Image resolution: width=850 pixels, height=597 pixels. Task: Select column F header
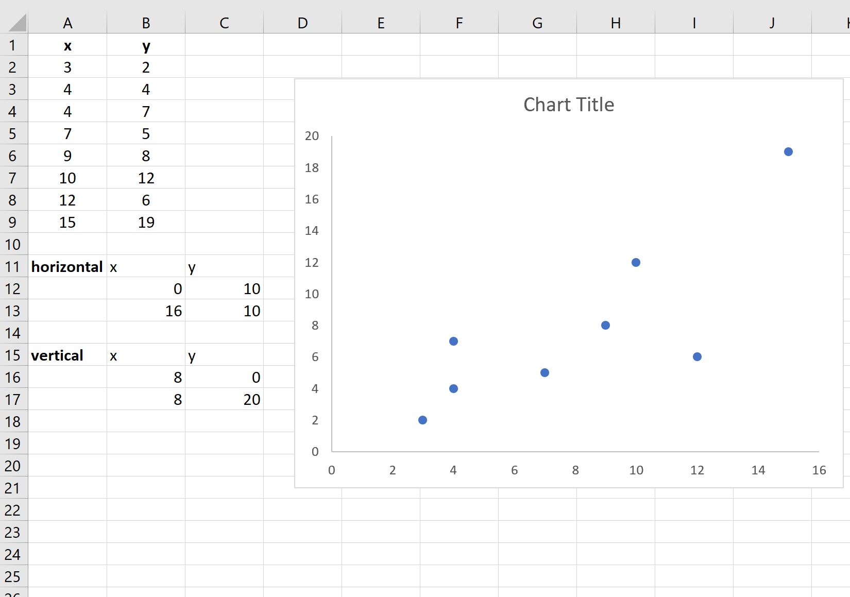(459, 23)
